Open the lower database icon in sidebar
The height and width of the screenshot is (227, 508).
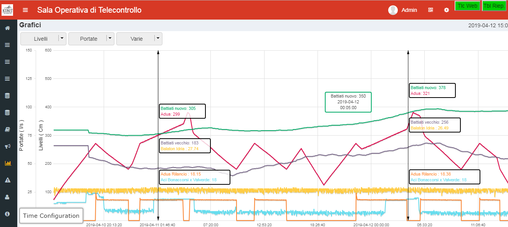coord(7,113)
